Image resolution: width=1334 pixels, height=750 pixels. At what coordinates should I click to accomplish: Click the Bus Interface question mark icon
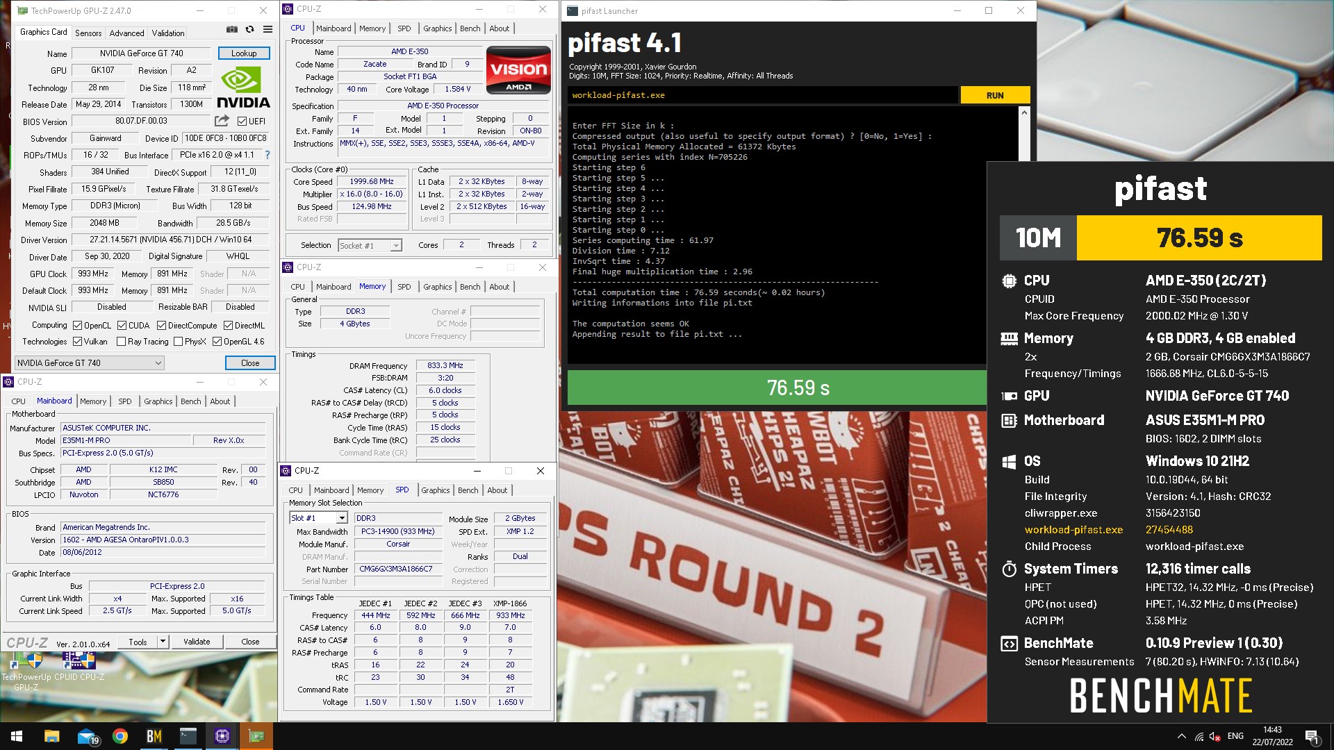point(267,155)
